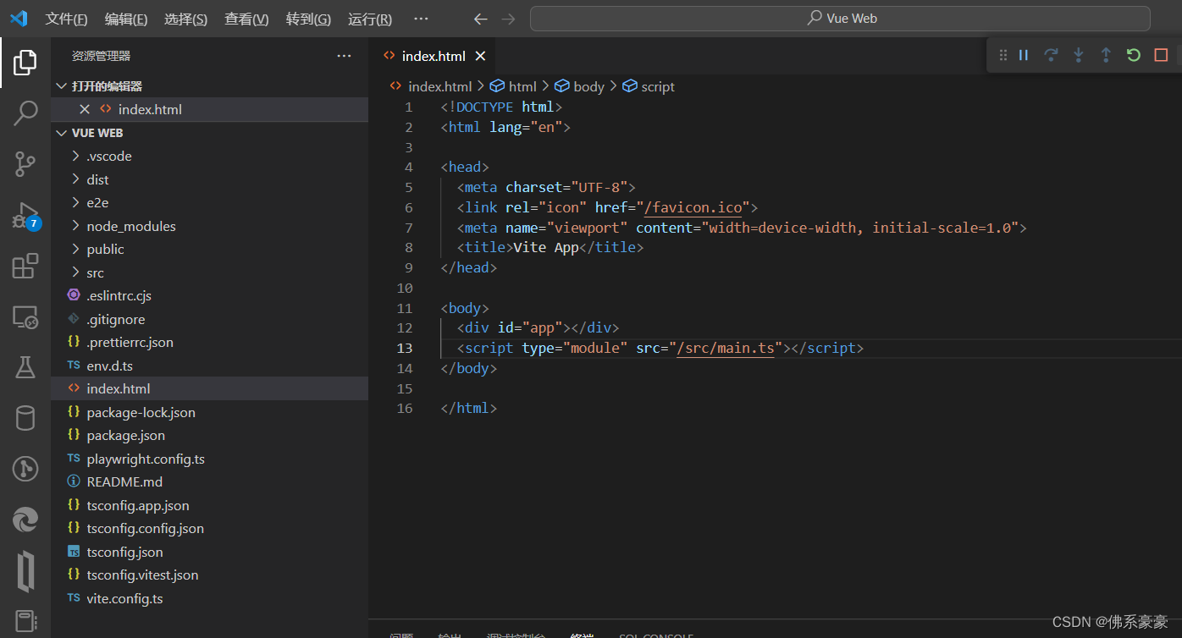Follow the /favicon.ico link in code

click(x=693, y=207)
